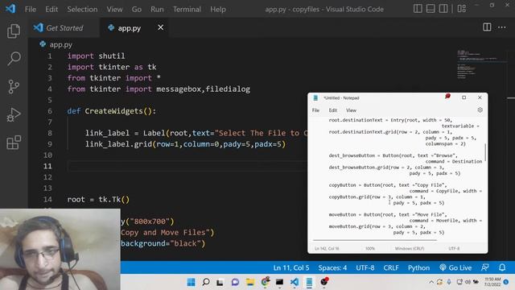Screen dimensions: 515x290
Task: Open taskbar Search
Action: pos(206,282)
